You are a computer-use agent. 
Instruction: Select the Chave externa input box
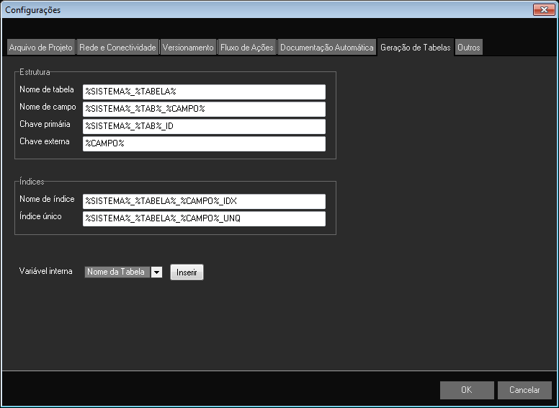[x=204, y=144]
